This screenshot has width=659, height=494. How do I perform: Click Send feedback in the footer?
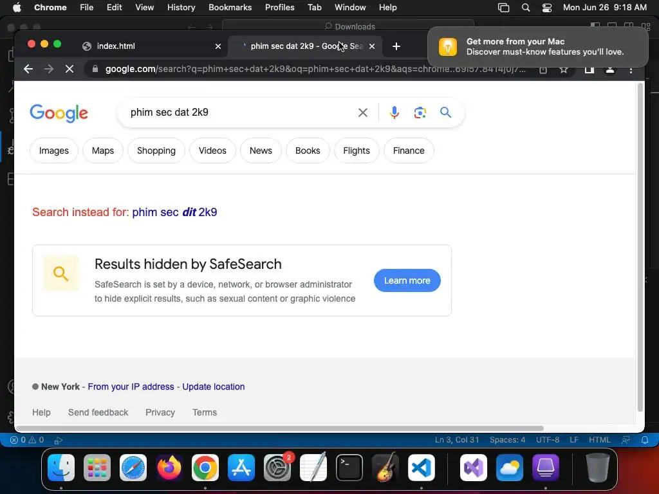98,412
